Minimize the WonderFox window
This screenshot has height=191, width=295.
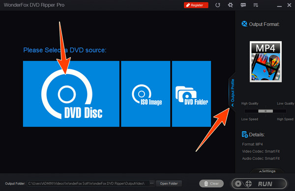pos(279,6)
